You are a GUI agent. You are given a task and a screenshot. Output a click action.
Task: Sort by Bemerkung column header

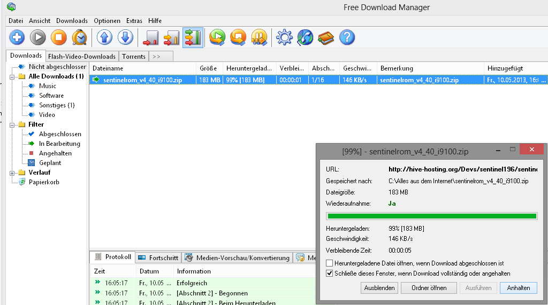pyautogui.click(x=430, y=68)
